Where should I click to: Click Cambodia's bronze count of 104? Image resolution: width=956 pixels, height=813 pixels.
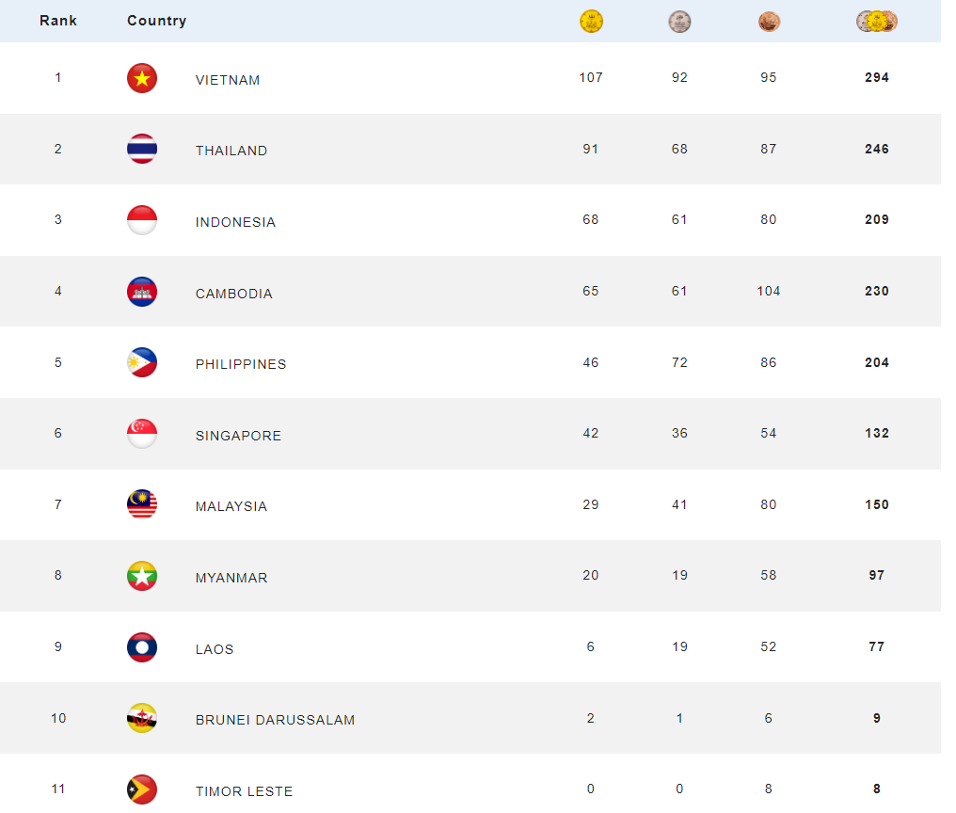point(768,291)
